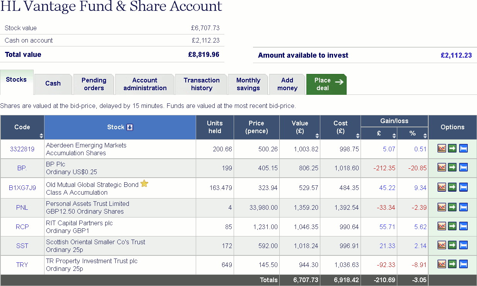This screenshot has width=477, height=286.
Task: Open the BP. code link
Action: [x=22, y=168]
